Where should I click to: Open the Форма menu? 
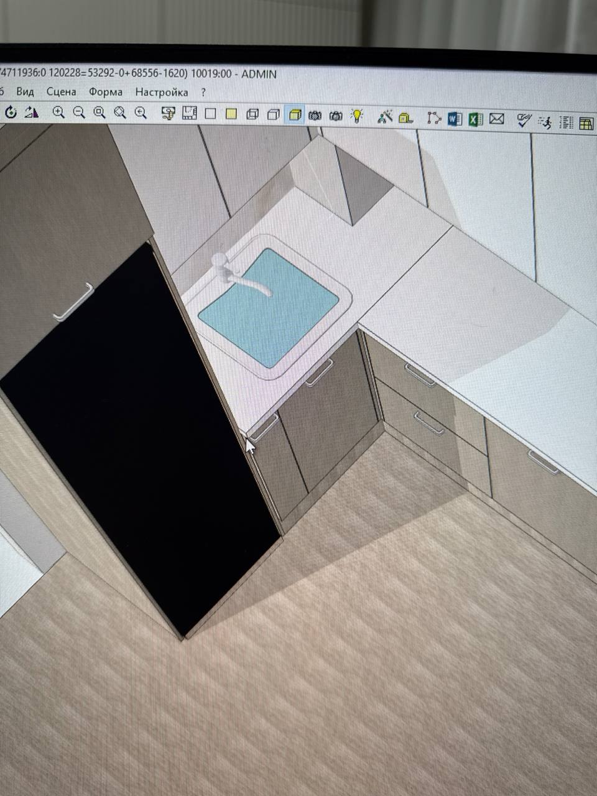[x=106, y=92]
